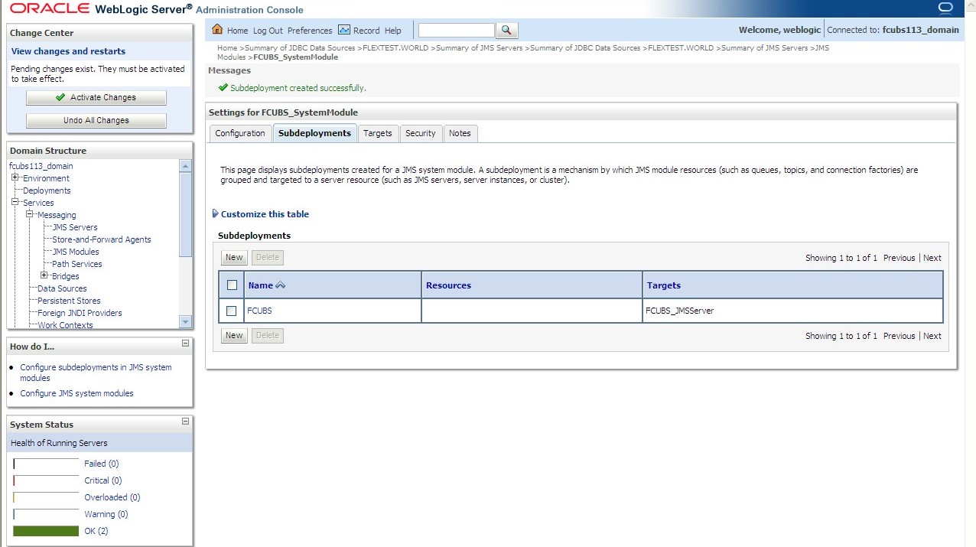Viewport: 976px width, 547px height.
Task: Select Deployments in the domain tree
Action: click(47, 190)
